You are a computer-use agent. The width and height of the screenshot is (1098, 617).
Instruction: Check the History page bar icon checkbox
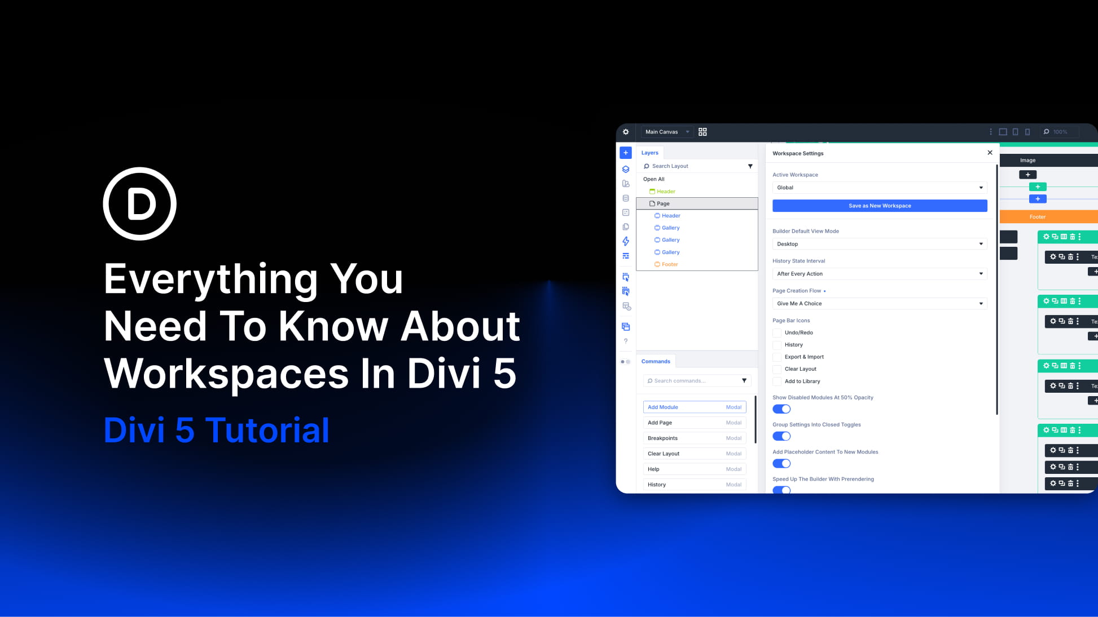click(777, 345)
